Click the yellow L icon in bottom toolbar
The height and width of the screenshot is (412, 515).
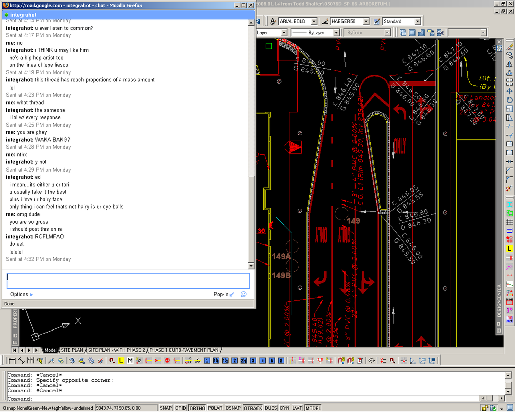click(x=121, y=360)
